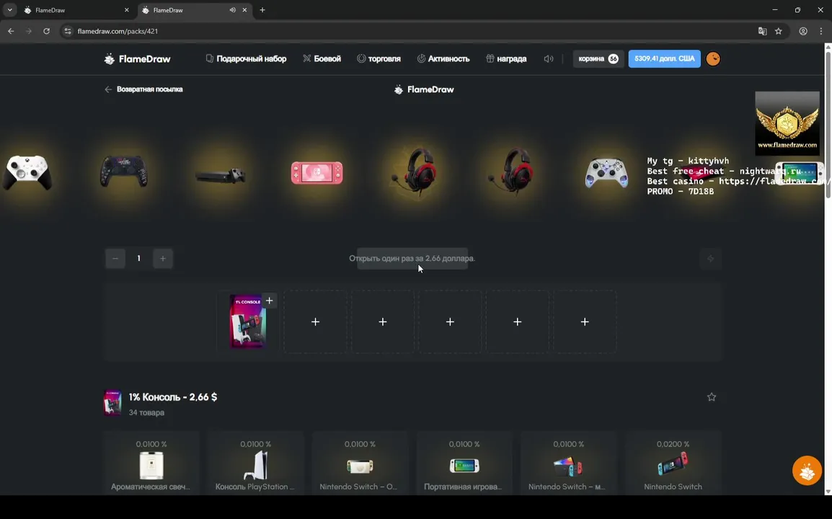The image size is (832, 519).
Task: Mute site sound with speaker icon
Action: [x=549, y=59]
